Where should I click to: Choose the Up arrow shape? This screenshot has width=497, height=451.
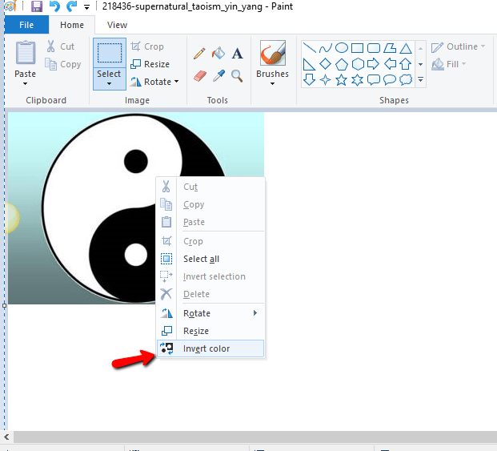[x=406, y=64]
